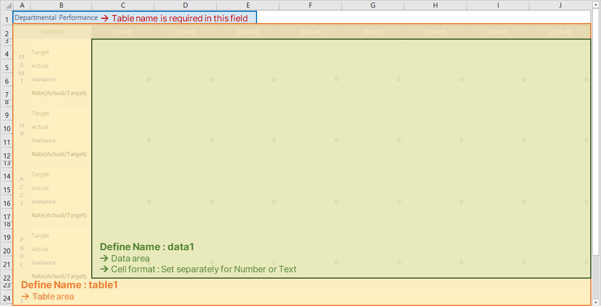Select row 15 header
Image resolution: width=601 pixels, height=307 pixels.
(x=6, y=189)
